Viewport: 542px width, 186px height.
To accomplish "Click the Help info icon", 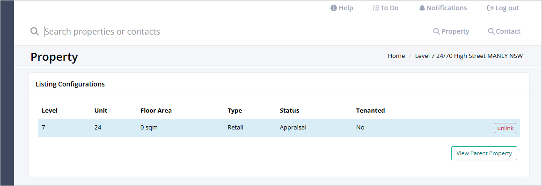I will [334, 8].
